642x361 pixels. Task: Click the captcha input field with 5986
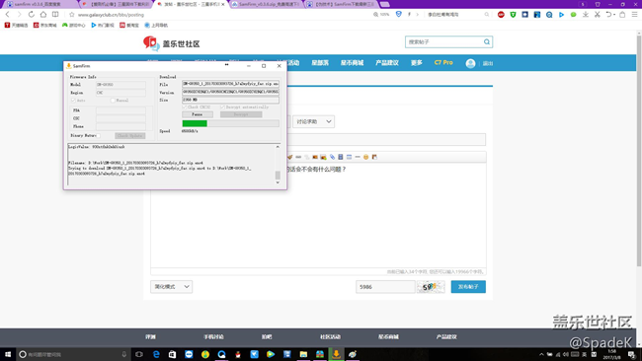click(x=385, y=287)
